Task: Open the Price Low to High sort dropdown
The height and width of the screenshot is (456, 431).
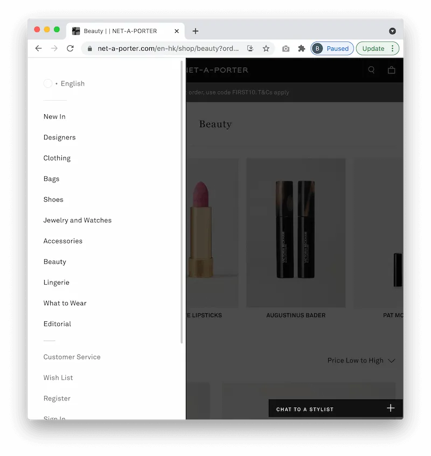Action: [361, 361]
